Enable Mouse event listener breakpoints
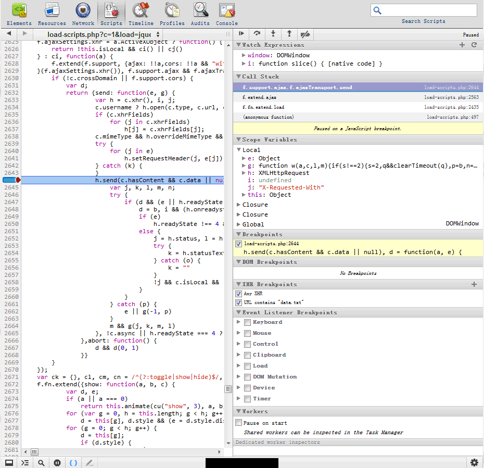 pyautogui.click(x=247, y=333)
